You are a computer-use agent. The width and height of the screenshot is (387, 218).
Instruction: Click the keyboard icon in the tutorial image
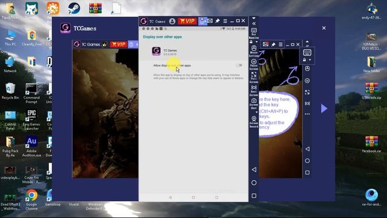pos(307,53)
